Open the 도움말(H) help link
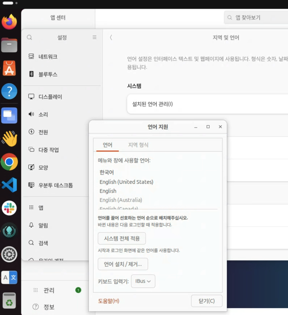The height and width of the screenshot is (315, 288). (x=109, y=301)
